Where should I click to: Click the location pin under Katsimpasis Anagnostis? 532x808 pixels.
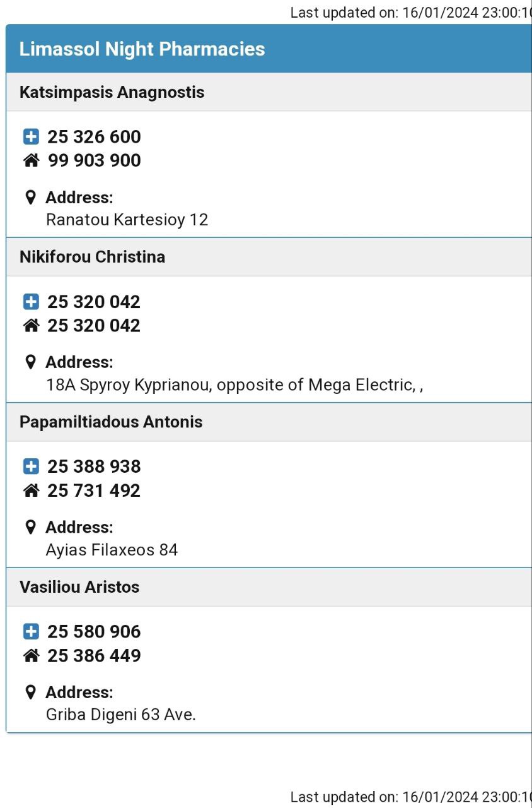point(30,198)
